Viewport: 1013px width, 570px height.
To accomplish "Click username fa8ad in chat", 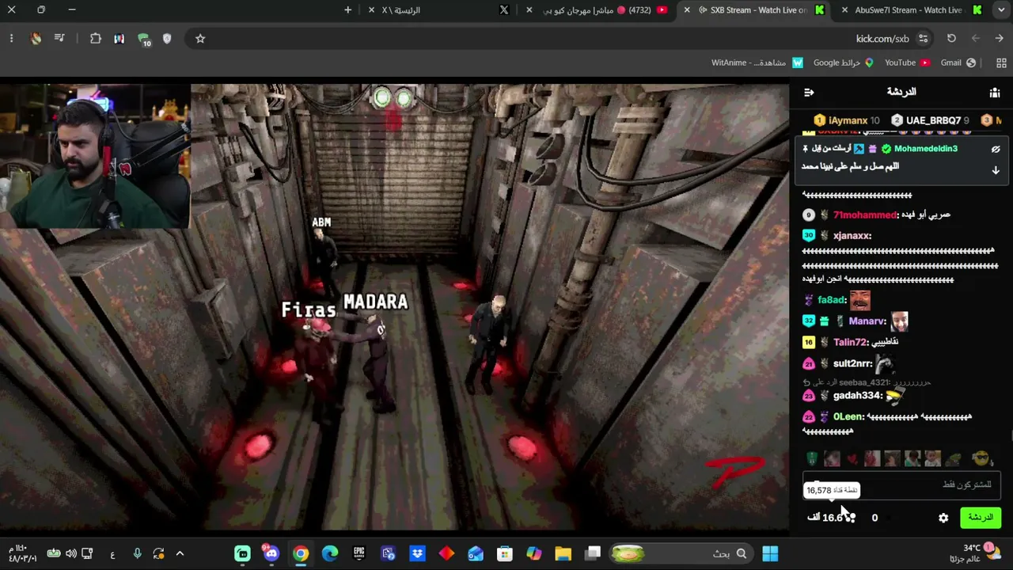I will coord(832,300).
